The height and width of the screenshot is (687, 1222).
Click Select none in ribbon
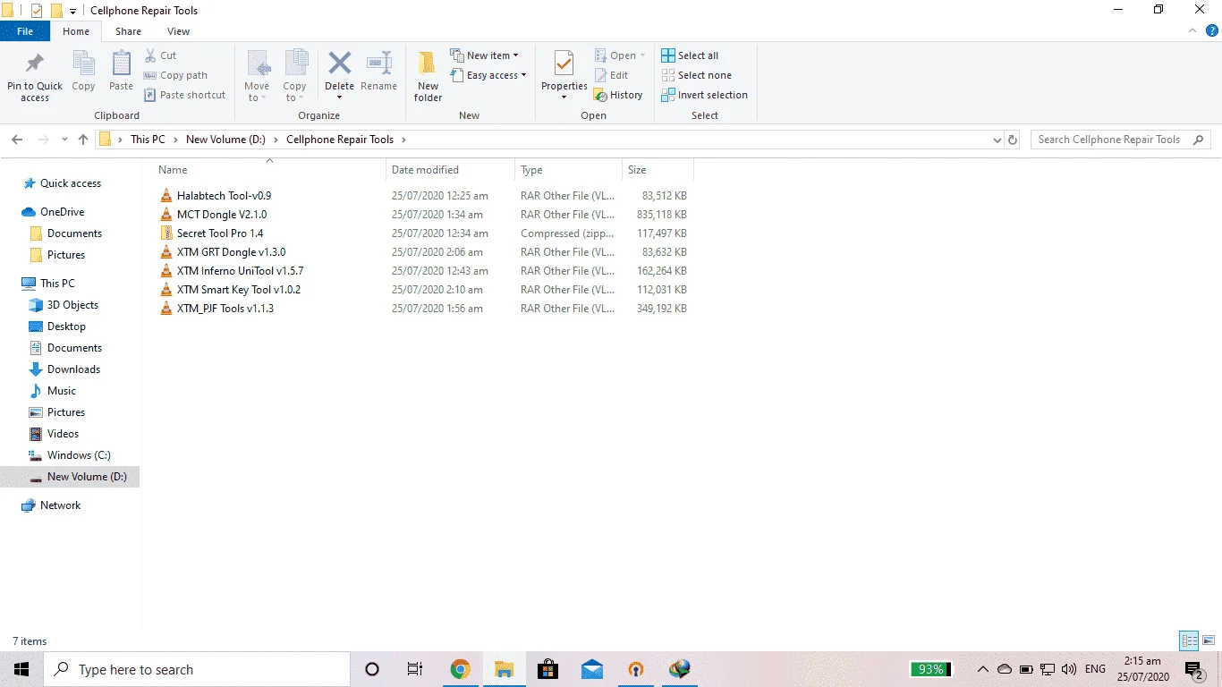696,75
